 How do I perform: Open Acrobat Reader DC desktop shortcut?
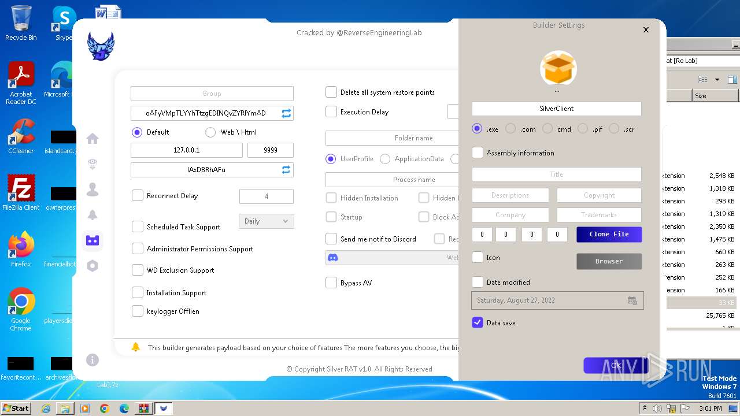click(x=21, y=84)
